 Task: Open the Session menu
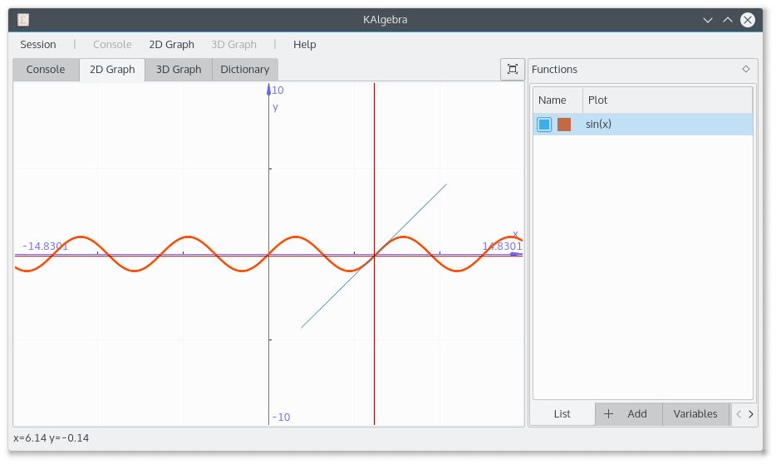pos(38,45)
